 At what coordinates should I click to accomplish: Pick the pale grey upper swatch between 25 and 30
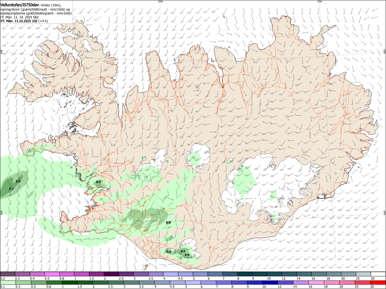click(x=363, y=274)
